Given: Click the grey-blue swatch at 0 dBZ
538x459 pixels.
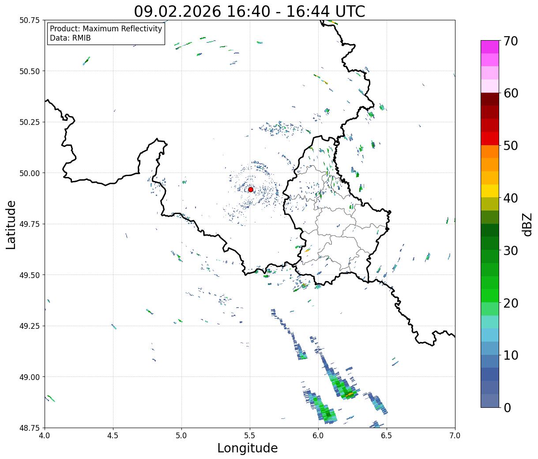Looking at the screenshot, I should click(490, 401).
